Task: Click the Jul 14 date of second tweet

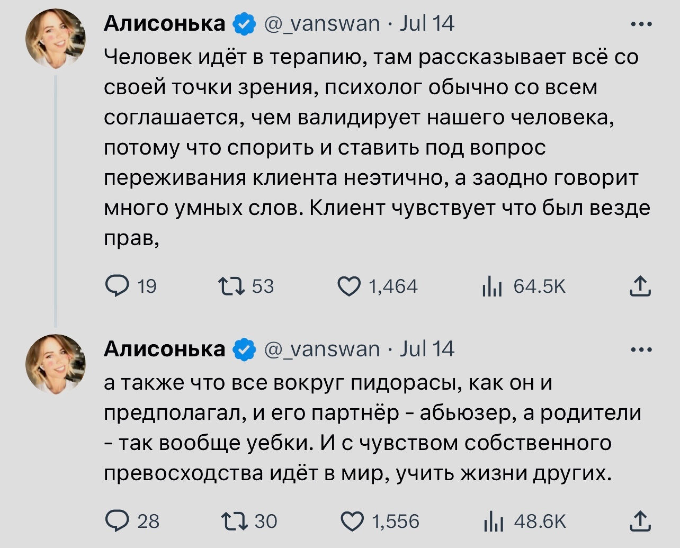Action: (427, 349)
